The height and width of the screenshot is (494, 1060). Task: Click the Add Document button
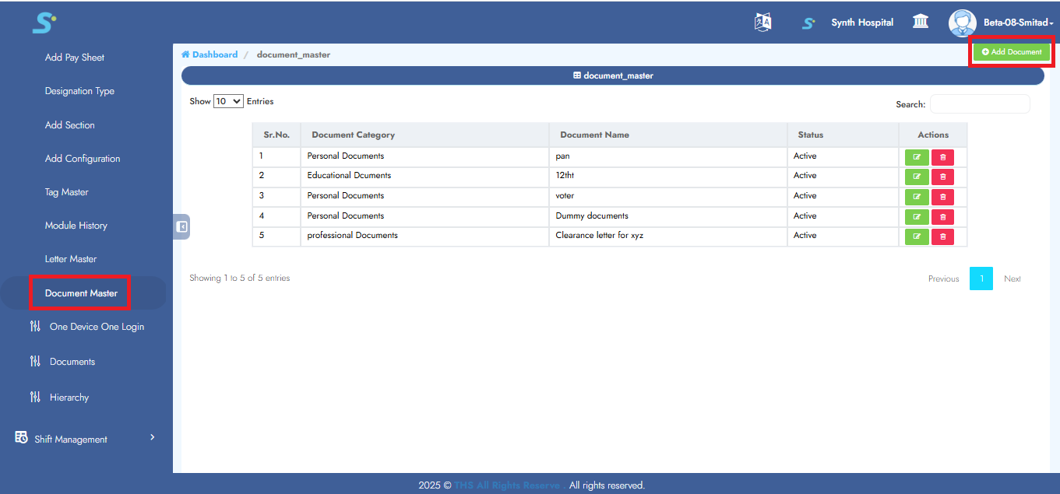(x=1011, y=51)
